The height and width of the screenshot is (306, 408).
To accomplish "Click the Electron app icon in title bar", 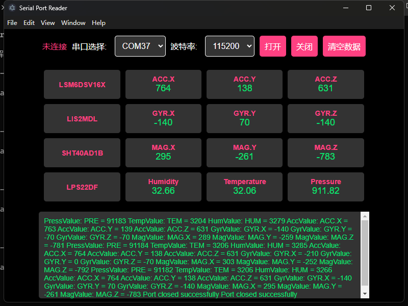I will (x=12, y=8).
